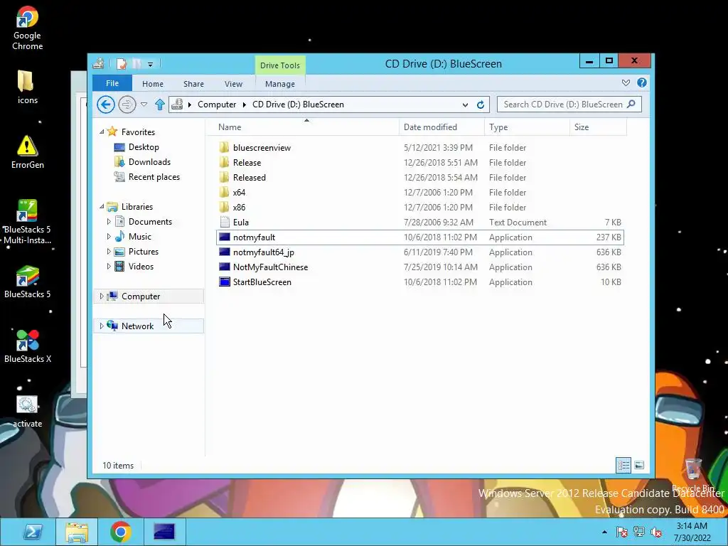
Task: Expand the Pictures library node
Action: click(x=109, y=251)
